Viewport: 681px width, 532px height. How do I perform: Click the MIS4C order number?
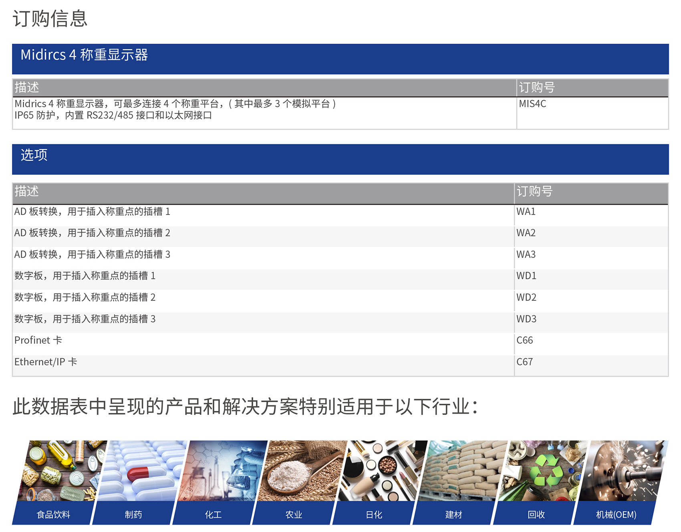[x=532, y=104]
